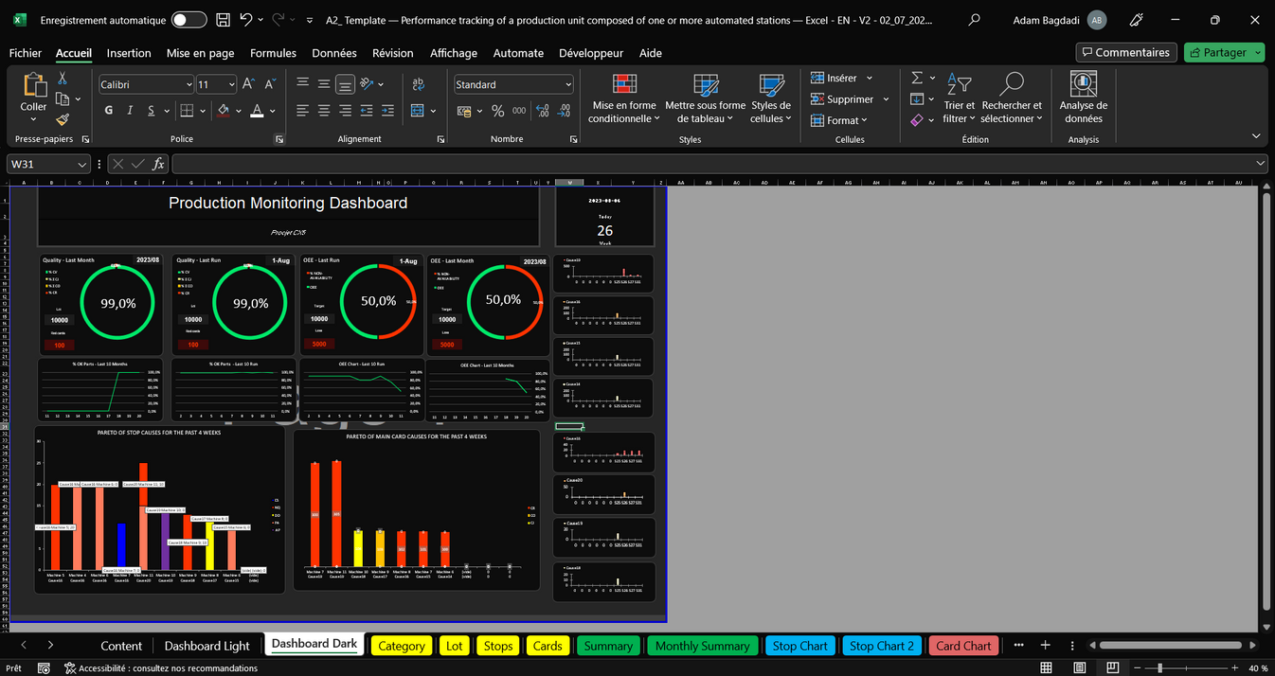Apply percentage number format
Image resolution: width=1275 pixels, height=676 pixels.
(497, 111)
